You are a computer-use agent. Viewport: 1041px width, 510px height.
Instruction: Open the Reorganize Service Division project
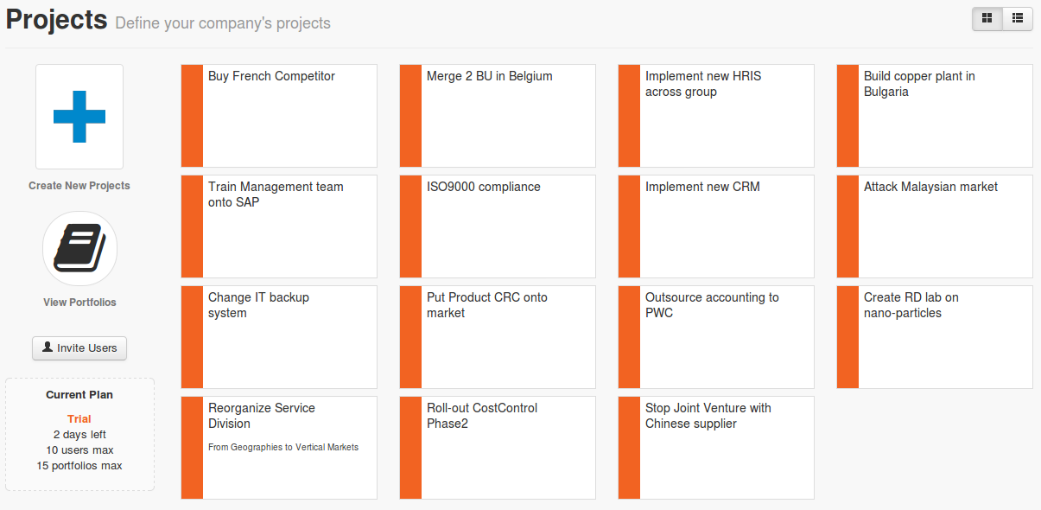(x=278, y=448)
